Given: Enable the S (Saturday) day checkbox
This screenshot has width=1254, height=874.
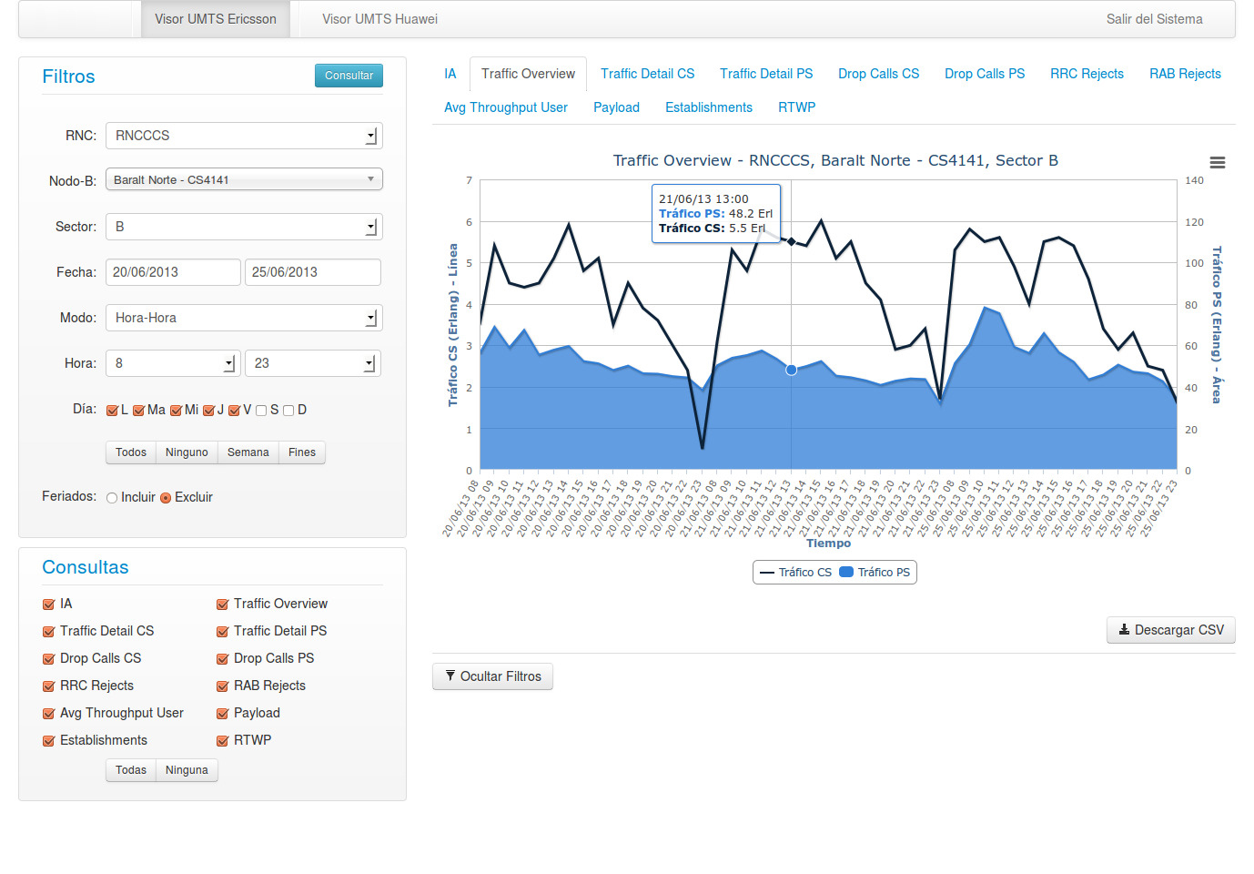Looking at the screenshot, I should 261,411.
